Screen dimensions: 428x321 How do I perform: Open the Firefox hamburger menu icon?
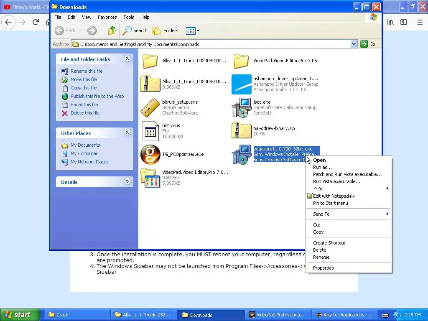tap(420, 22)
